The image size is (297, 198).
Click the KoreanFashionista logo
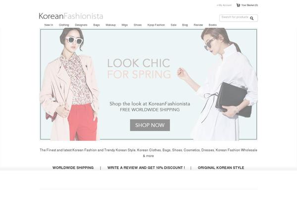click(71, 16)
